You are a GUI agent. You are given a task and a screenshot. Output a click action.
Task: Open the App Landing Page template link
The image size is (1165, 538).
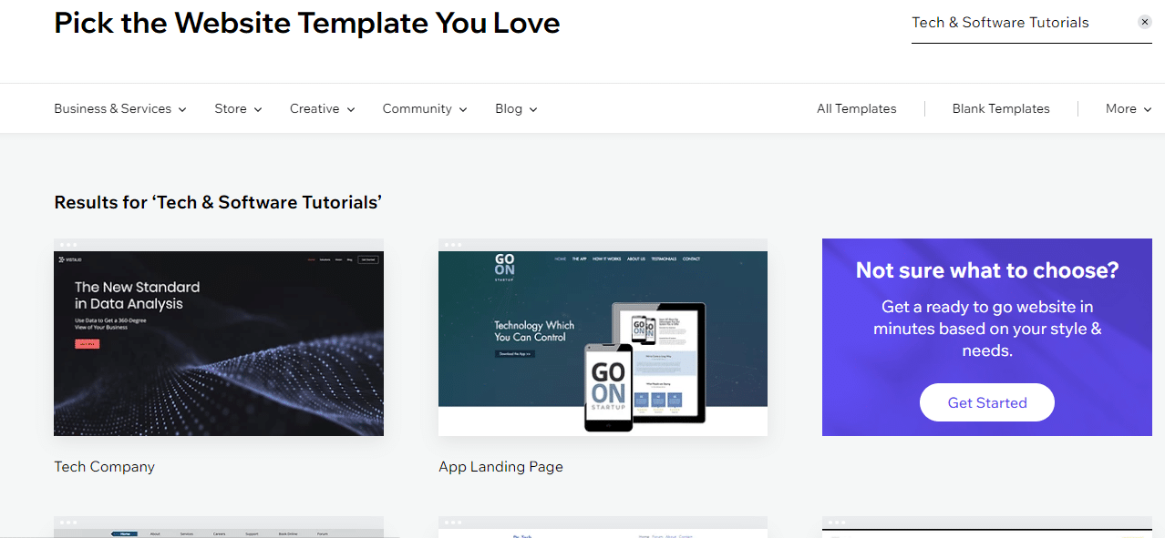click(500, 466)
